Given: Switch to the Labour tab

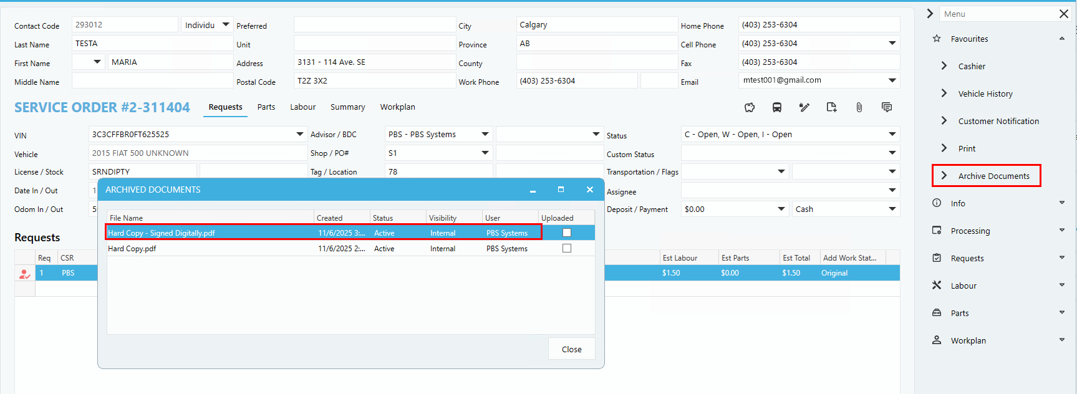Looking at the screenshot, I should 302,107.
